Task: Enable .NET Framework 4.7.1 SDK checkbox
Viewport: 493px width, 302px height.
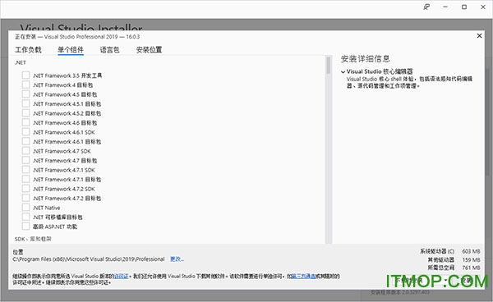Action: tap(25, 170)
